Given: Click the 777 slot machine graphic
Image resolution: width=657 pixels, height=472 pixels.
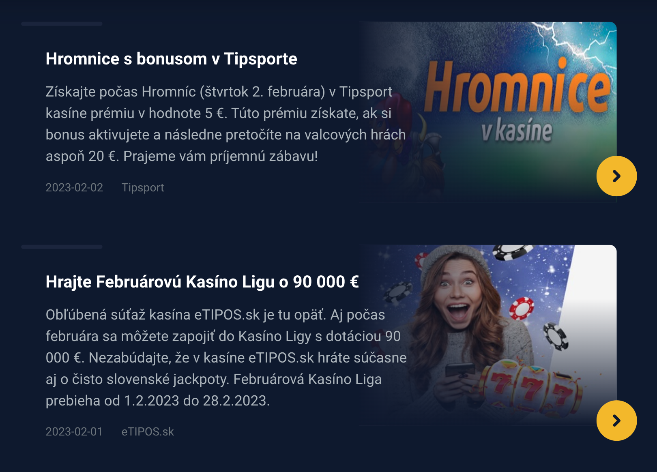Looking at the screenshot, I should [x=531, y=387].
